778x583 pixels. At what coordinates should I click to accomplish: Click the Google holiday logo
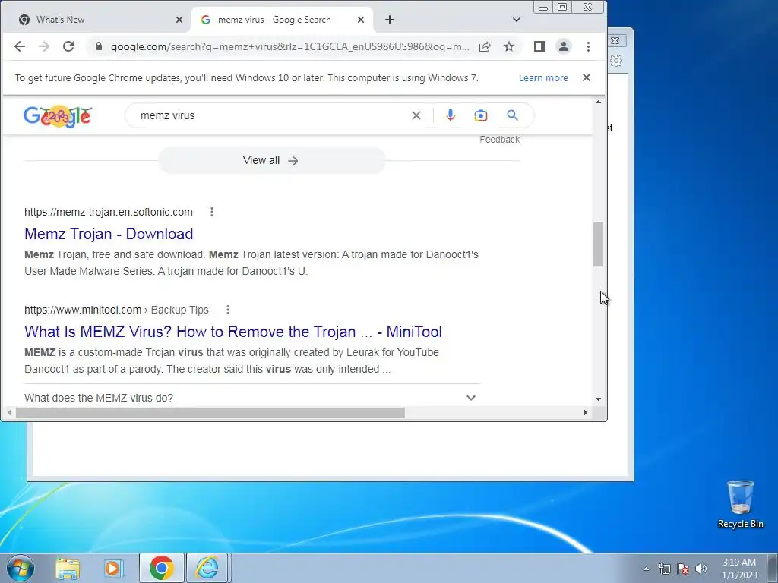[58, 116]
